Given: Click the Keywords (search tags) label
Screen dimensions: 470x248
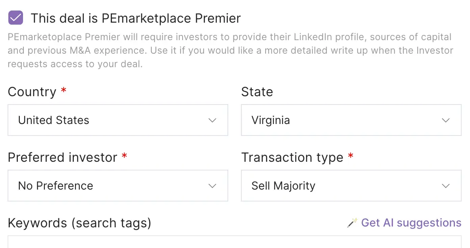Looking at the screenshot, I should 79,223.
